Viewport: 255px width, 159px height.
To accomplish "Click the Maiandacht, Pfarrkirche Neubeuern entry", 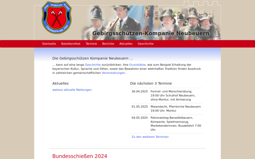I will [x=176, y=109].
